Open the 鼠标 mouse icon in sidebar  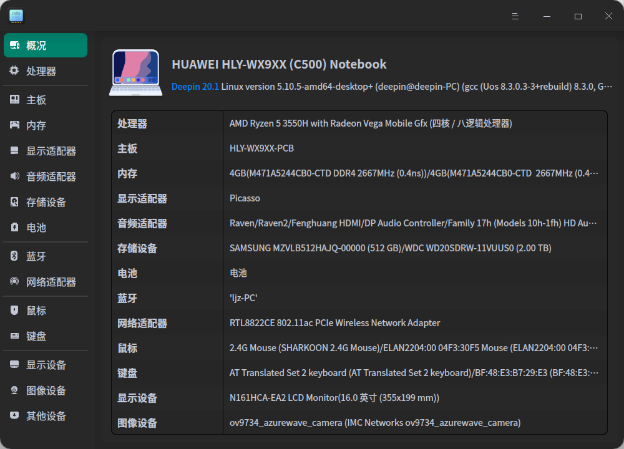(14, 310)
